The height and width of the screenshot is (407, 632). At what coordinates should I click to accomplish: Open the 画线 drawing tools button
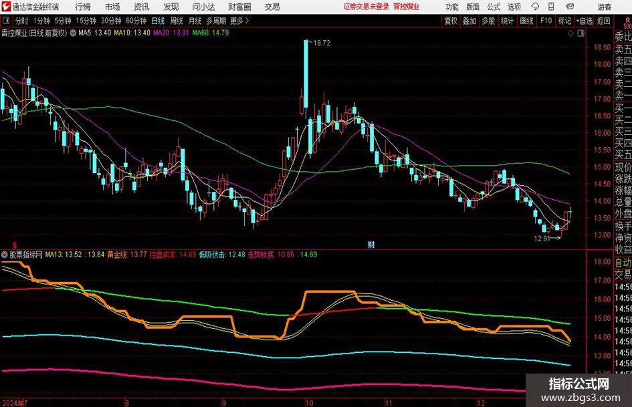point(526,21)
